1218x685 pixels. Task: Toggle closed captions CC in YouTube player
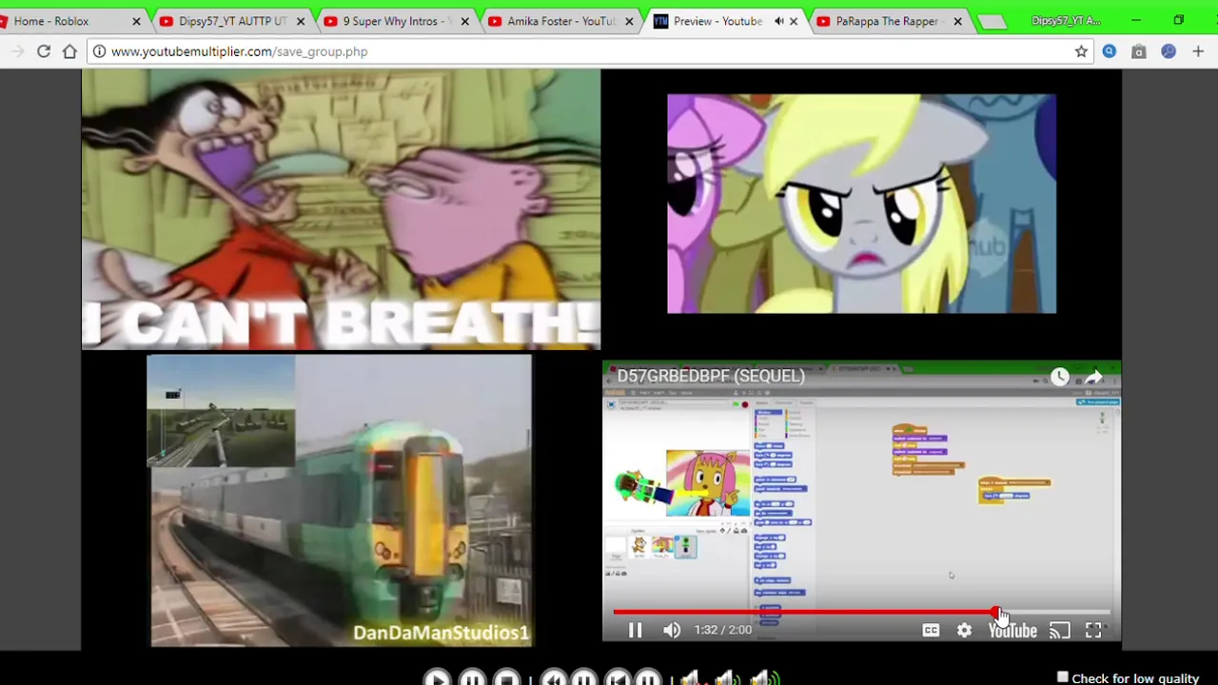[x=931, y=630]
